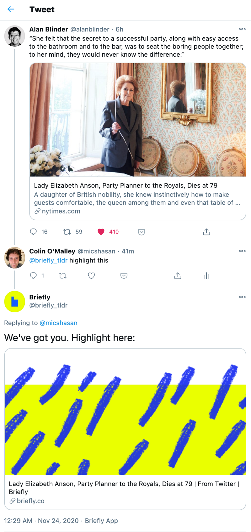
Task: Reply to Colin O'Malley's tweet
Action: (33, 275)
